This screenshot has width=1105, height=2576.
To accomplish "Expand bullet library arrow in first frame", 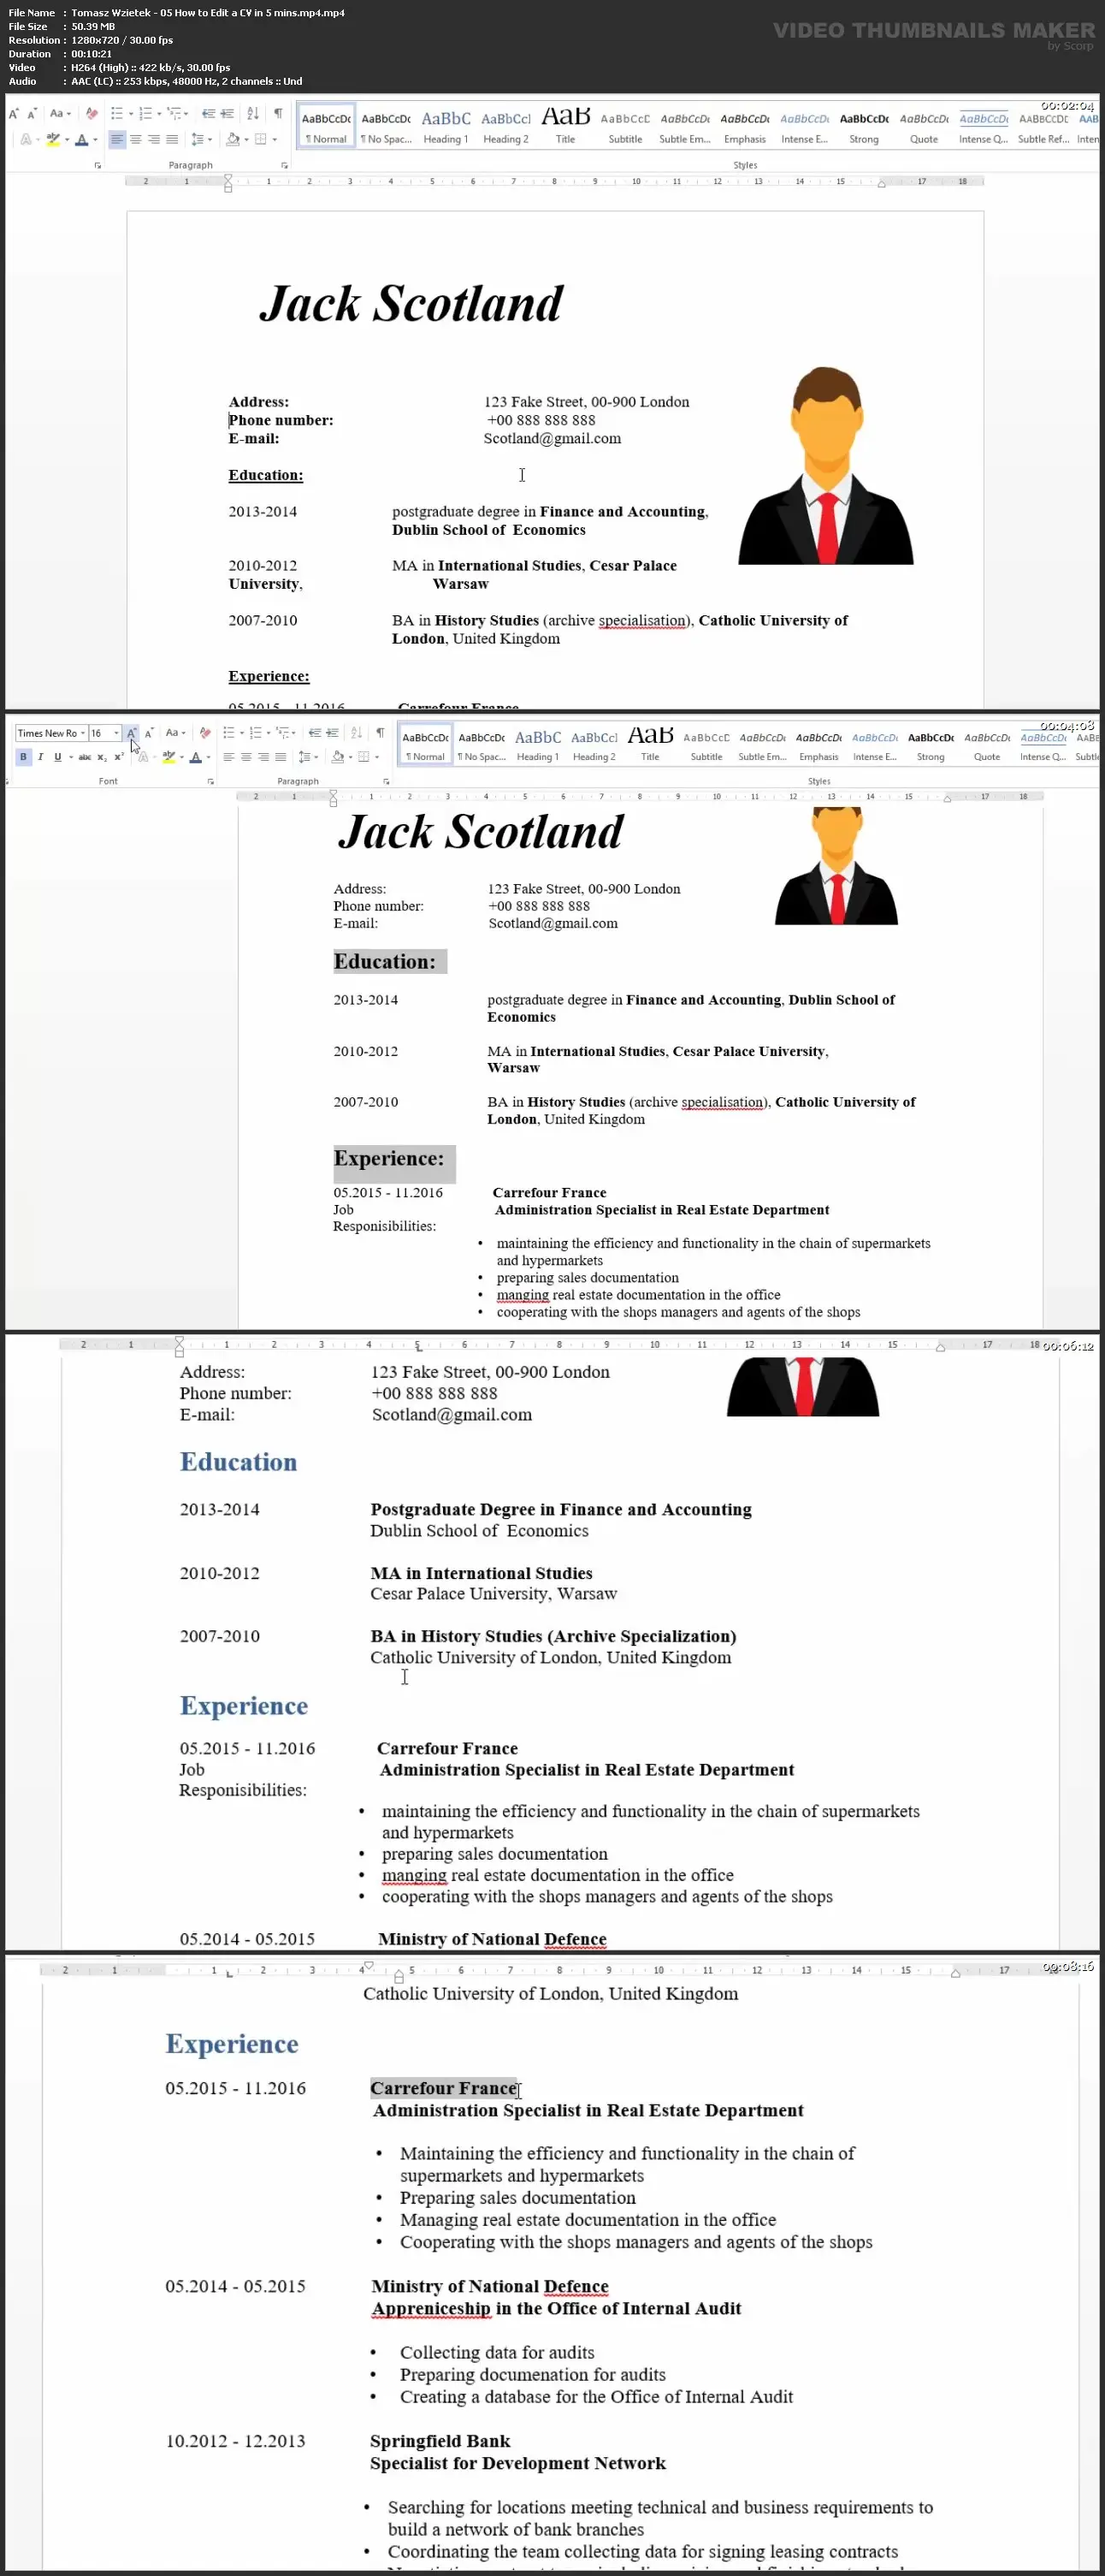I will [x=131, y=114].
